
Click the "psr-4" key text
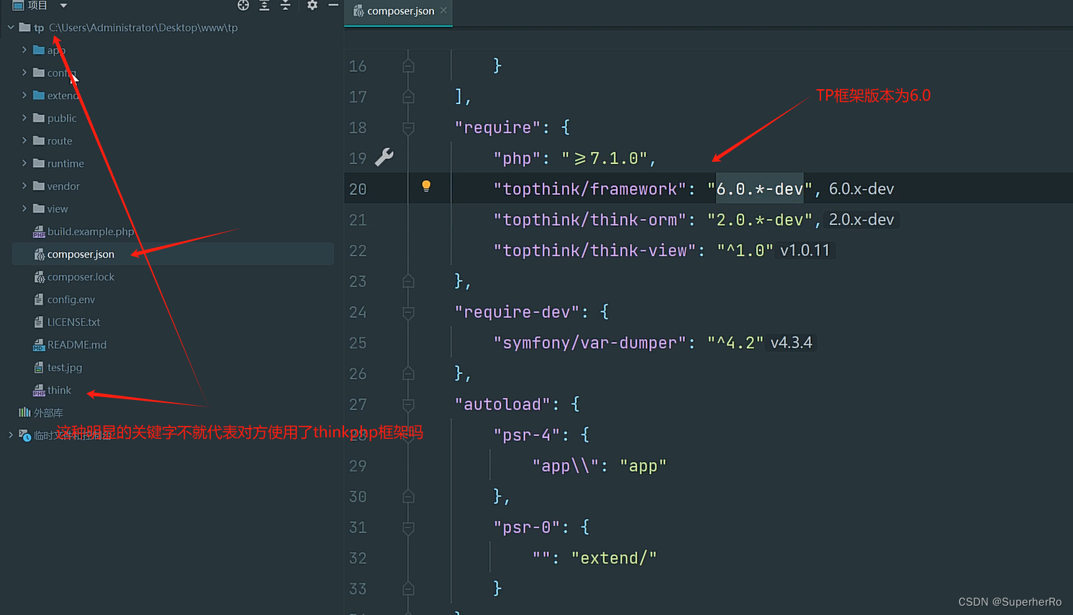pos(527,435)
